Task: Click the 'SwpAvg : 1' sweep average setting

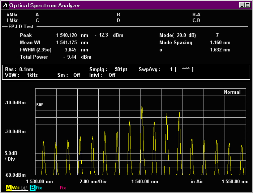Action: (156, 70)
